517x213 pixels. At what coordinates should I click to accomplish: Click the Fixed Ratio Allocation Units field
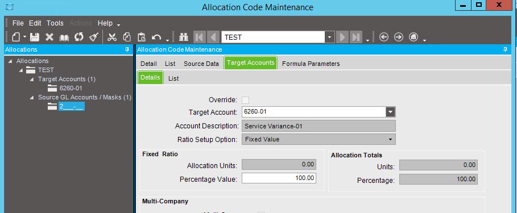click(x=279, y=165)
